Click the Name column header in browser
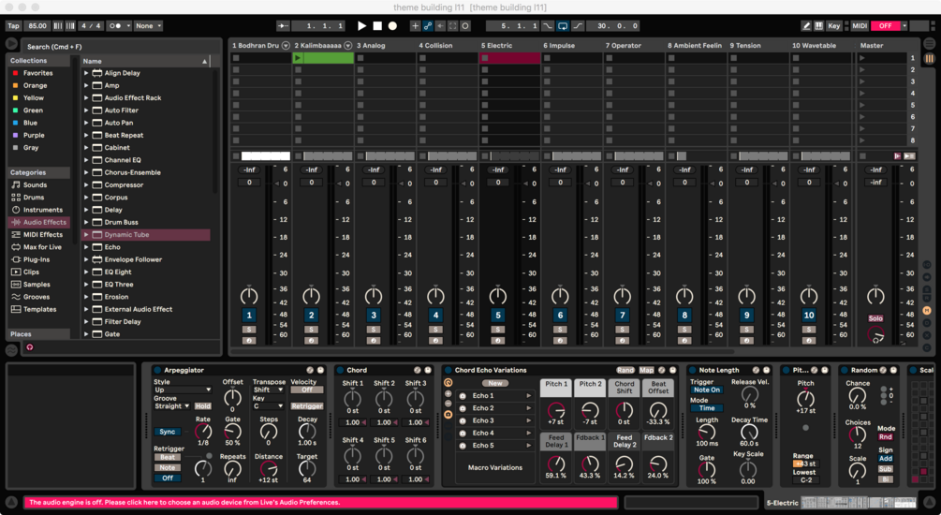This screenshot has height=515, width=941. click(145, 61)
